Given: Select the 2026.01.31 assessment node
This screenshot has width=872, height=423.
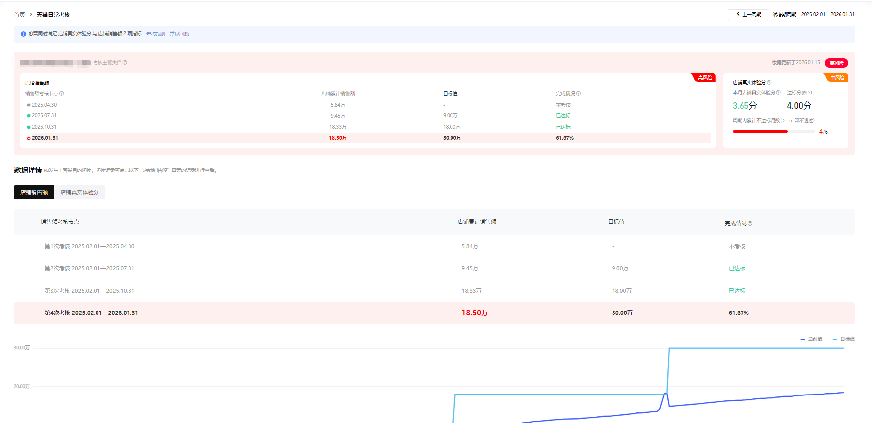Looking at the screenshot, I should click(x=45, y=138).
